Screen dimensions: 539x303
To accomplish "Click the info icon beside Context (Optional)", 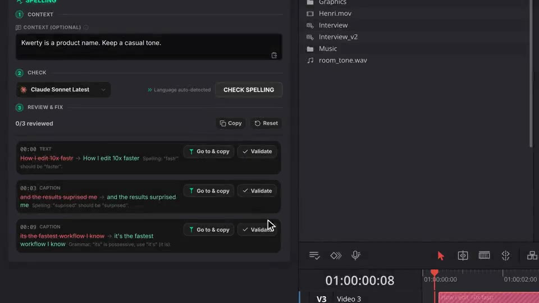I will [86, 27].
